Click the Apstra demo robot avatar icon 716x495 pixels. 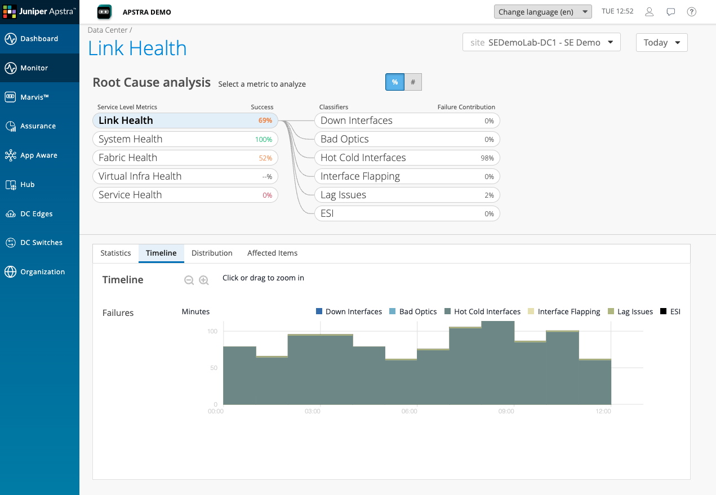coord(104,12)
